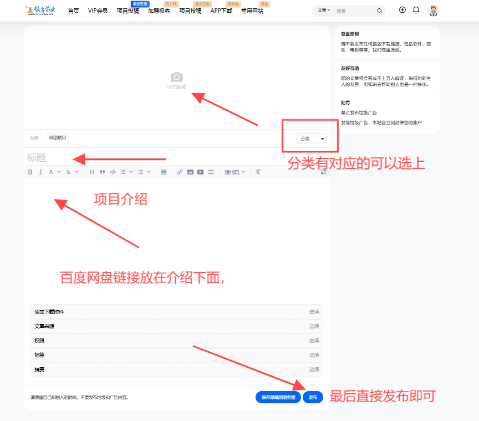Click the 发布 publish button
This screenshot has height=421, width=479.
[313, 397]
